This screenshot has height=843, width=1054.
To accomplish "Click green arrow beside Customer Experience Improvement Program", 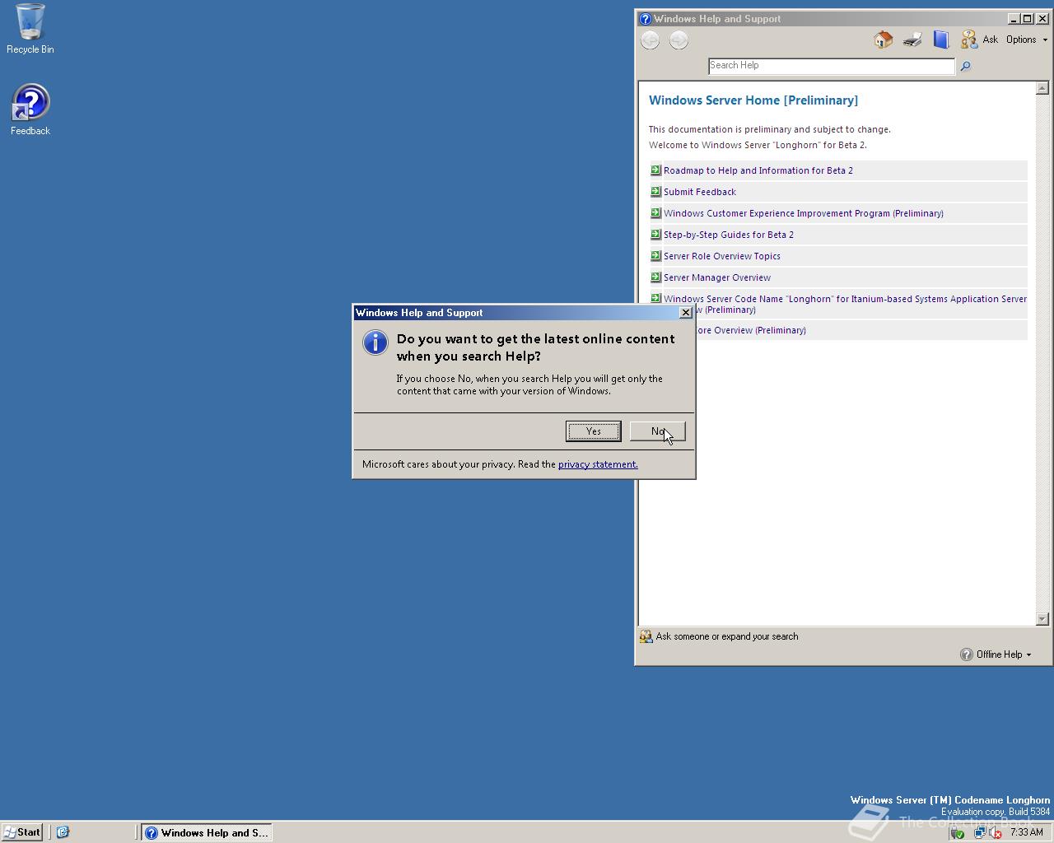I will tap(655, 212).
